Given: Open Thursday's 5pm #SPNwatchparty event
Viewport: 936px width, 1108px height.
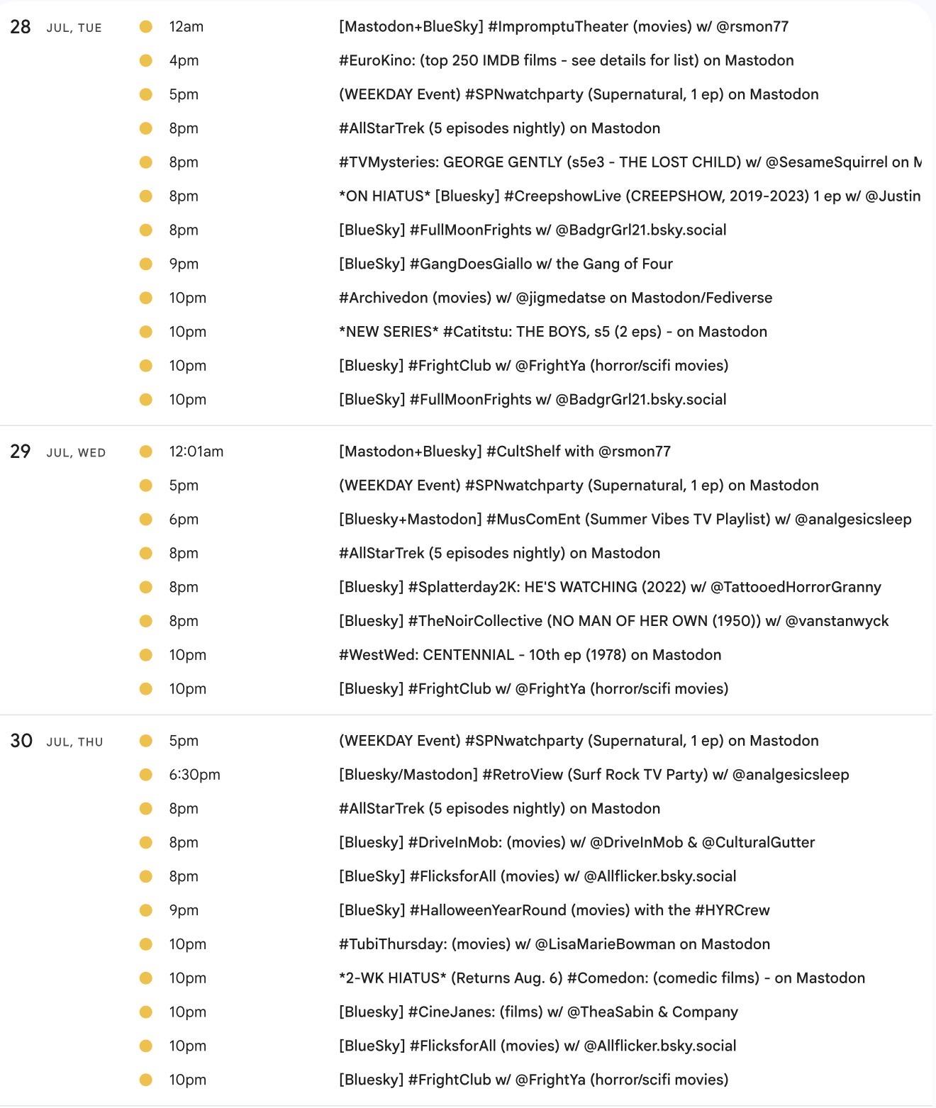Looking at the screenshot, I should [x=579, y=742].
